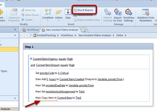Open Workflow Settings

pyautogui.click(x=129, y=15)
